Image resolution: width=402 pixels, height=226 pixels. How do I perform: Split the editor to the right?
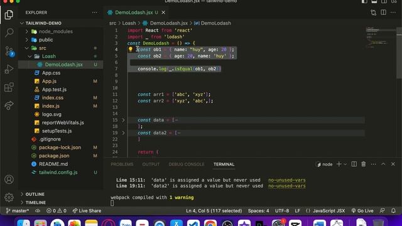coord(383,13)
